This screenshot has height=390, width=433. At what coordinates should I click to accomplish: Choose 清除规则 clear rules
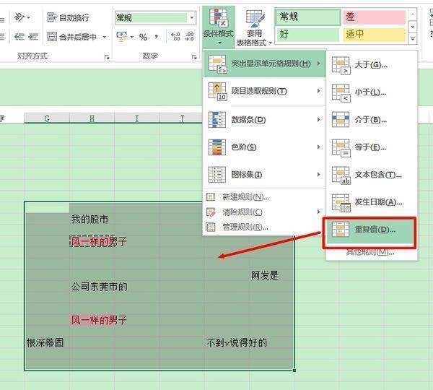click(x=265, y=212)
